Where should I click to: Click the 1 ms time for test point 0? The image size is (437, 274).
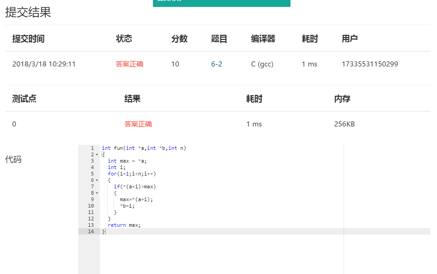(x=254, y=124)
